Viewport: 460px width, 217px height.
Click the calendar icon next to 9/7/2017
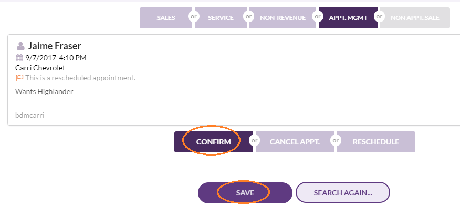[19, 58]
